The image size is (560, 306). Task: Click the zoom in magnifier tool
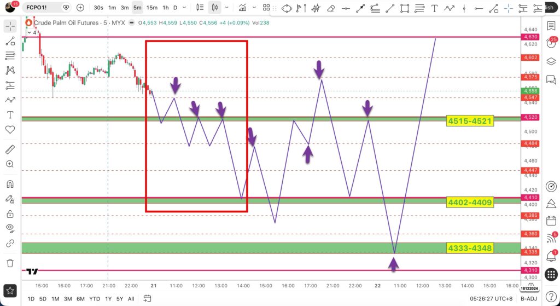point(10,164)
